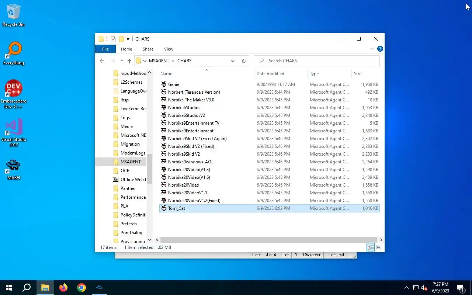Switch to Large icons view layout icon

click(x=378, y=247)
